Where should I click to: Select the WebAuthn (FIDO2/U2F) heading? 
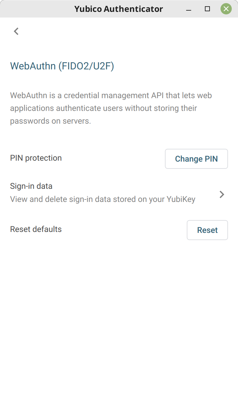tap(62, 66)
